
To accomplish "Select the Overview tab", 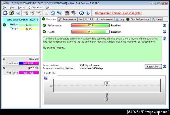I will click(x=49, y=19).
